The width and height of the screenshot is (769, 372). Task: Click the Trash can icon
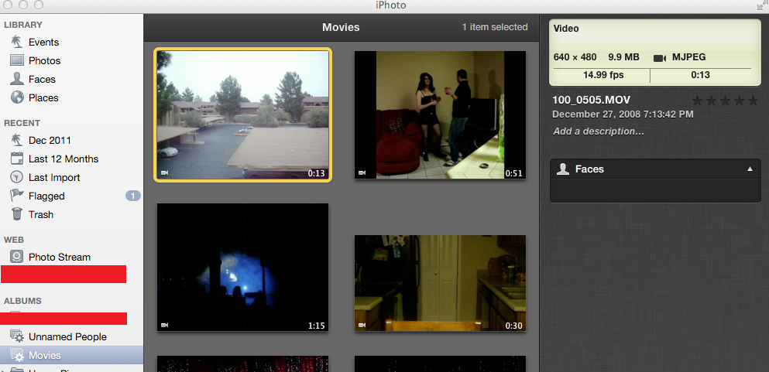(17, 214)
